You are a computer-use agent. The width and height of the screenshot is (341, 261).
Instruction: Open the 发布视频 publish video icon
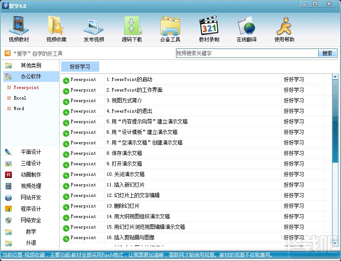click(94, 27)
